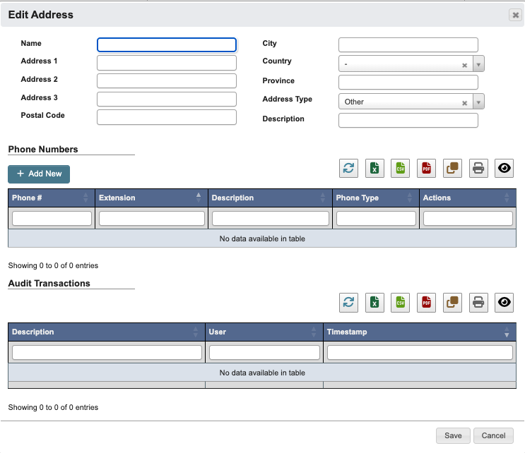
Task: Sort by Phone # column
Action: pos(52,198)
